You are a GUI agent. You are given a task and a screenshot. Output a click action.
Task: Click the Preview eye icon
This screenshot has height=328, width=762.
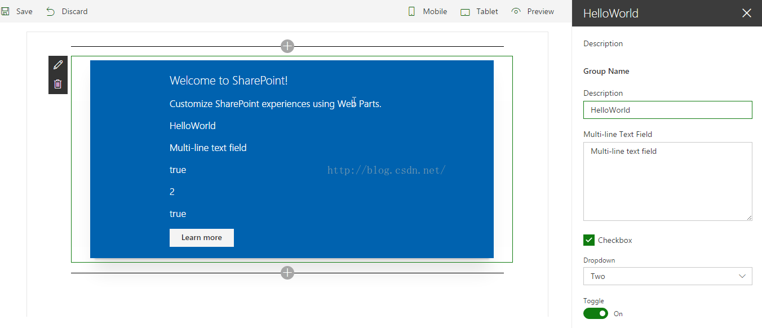[x=516, y=11]
